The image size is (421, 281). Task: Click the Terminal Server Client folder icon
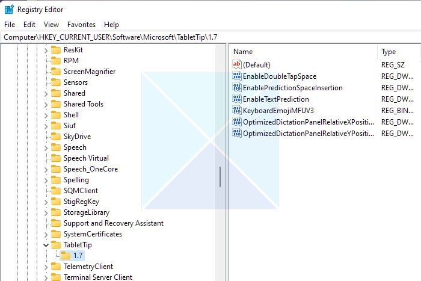coord(56,277)
